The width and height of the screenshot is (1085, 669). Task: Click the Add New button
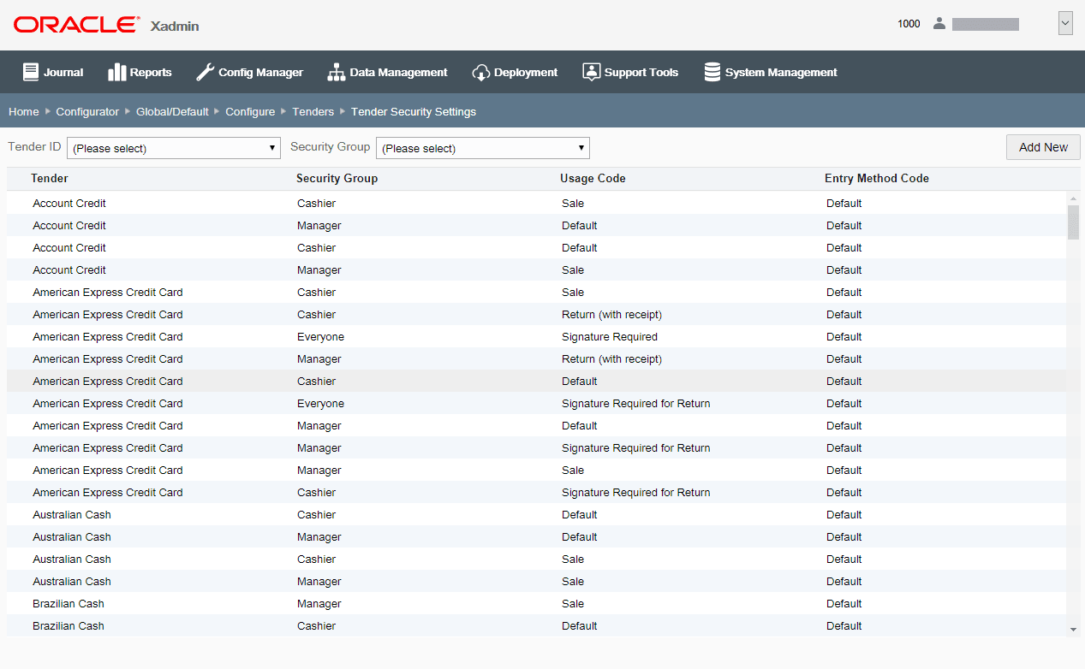pyautogui.click(x=1043, y=147)
